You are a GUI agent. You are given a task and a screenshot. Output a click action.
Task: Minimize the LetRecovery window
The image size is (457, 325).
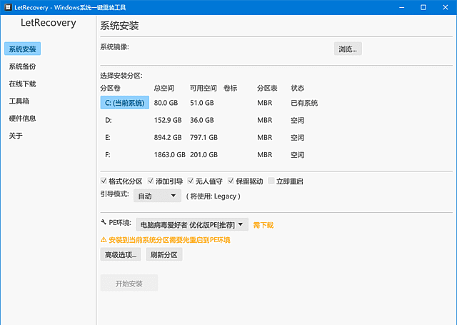tap(402, 7)
